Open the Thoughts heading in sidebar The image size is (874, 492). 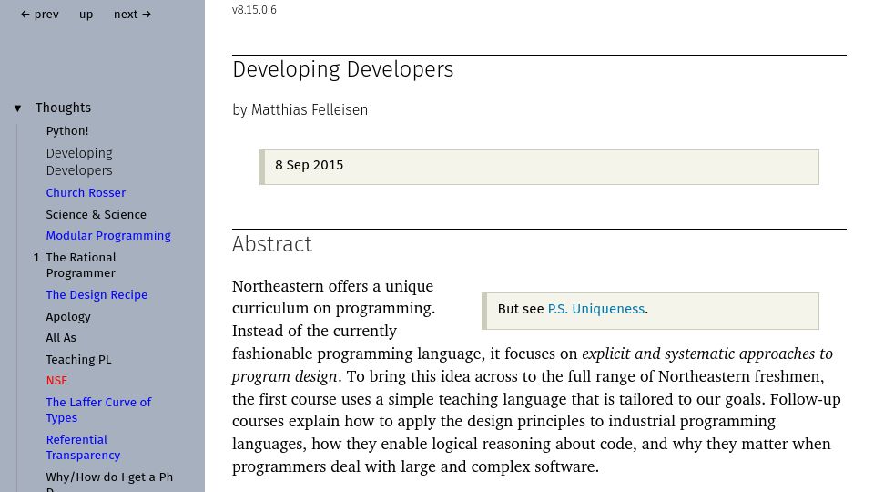coord(63,108)
